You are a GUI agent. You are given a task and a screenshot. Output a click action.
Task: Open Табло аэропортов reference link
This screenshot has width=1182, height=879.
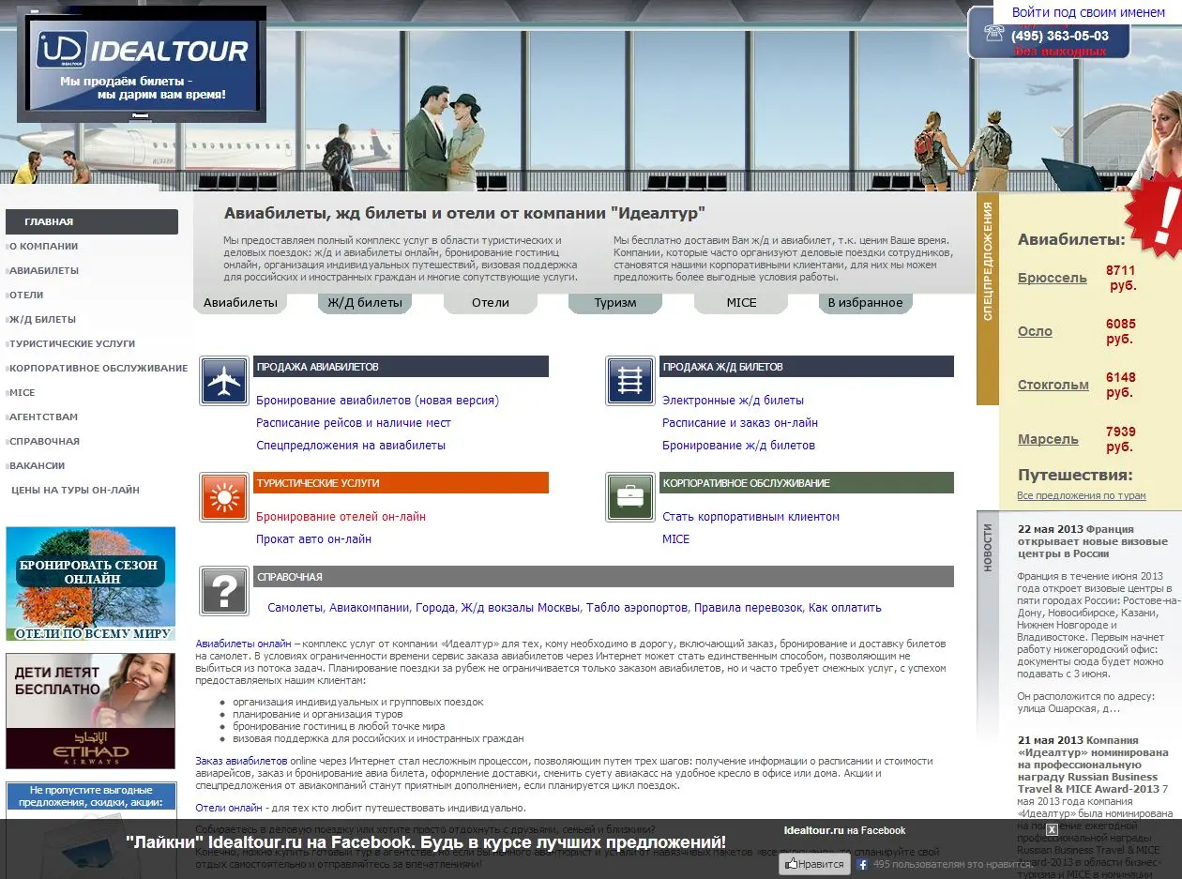(x=636, y=608)
